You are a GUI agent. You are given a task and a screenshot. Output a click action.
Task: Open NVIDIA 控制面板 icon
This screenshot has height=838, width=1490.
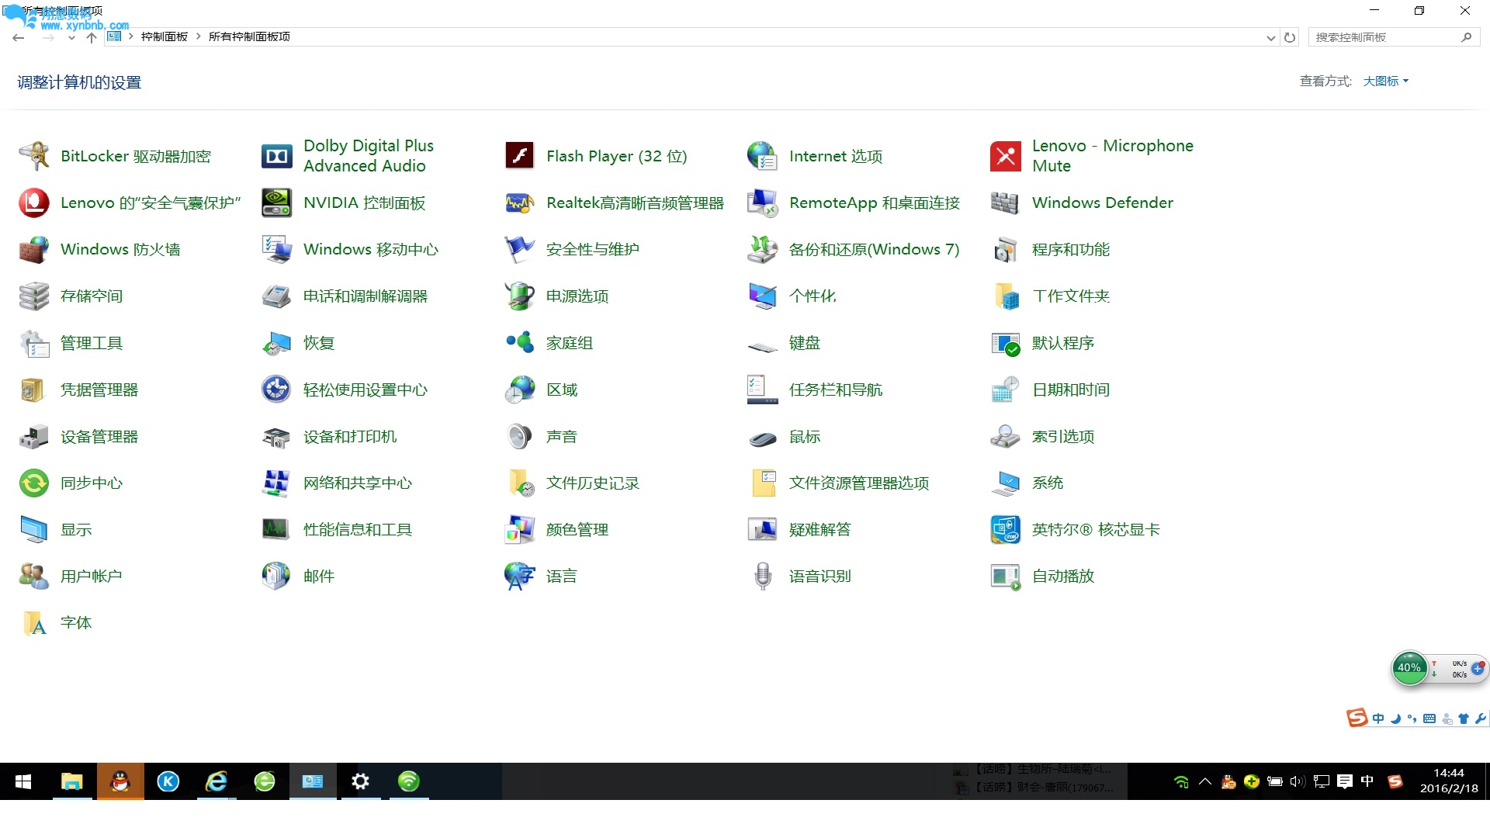277,203
